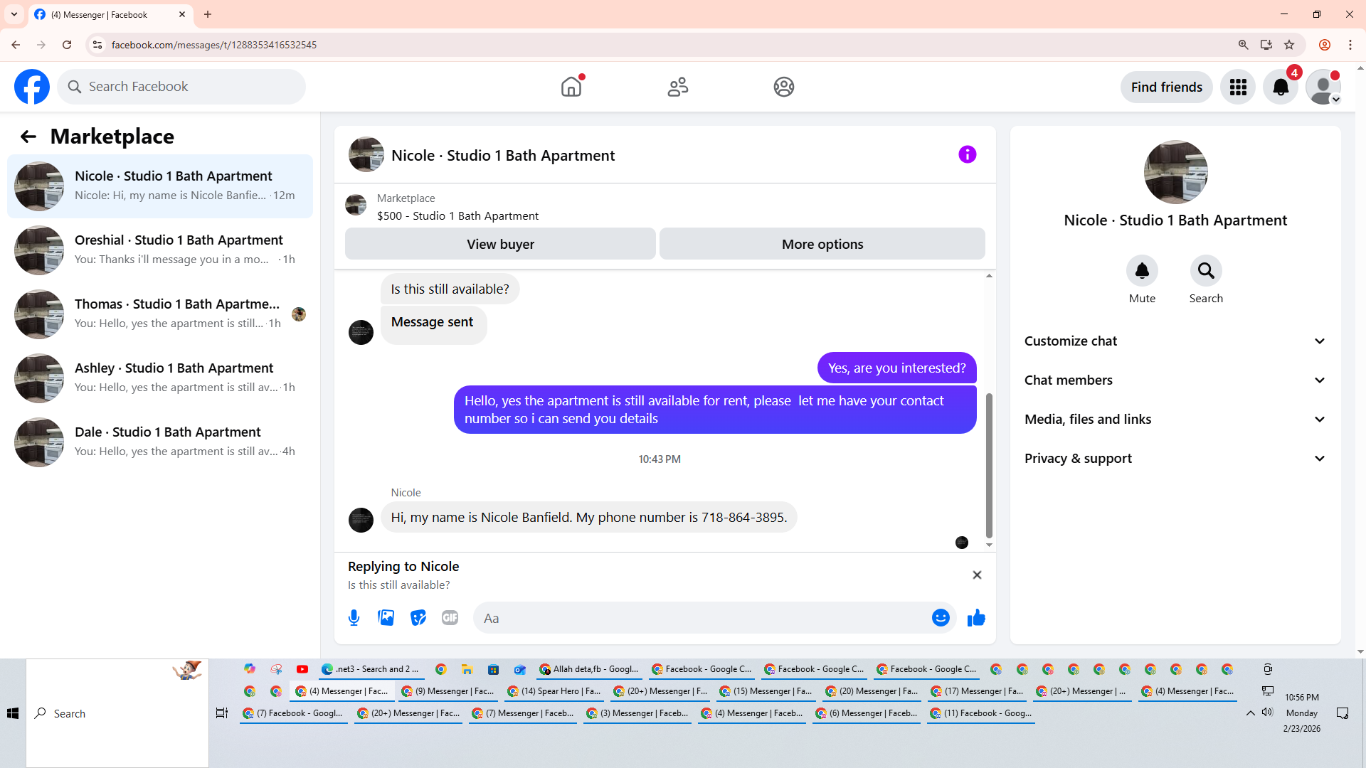Click the Aa message input field

coord(701,618)
